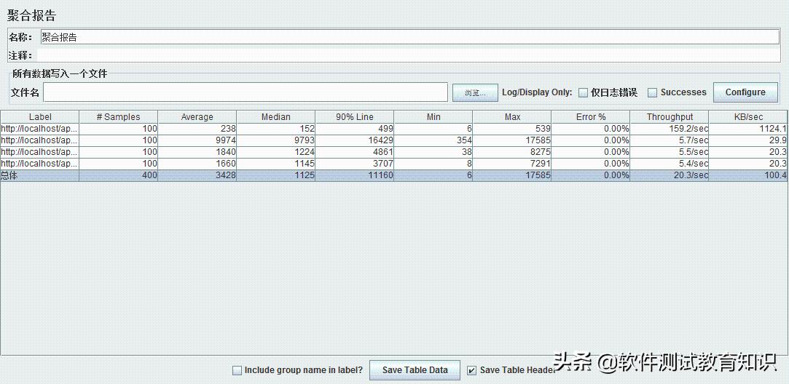Viewport: 789px width, 384px height.
Task: Toggle the Successes checkbox
Action: click(x=653, y=92)
